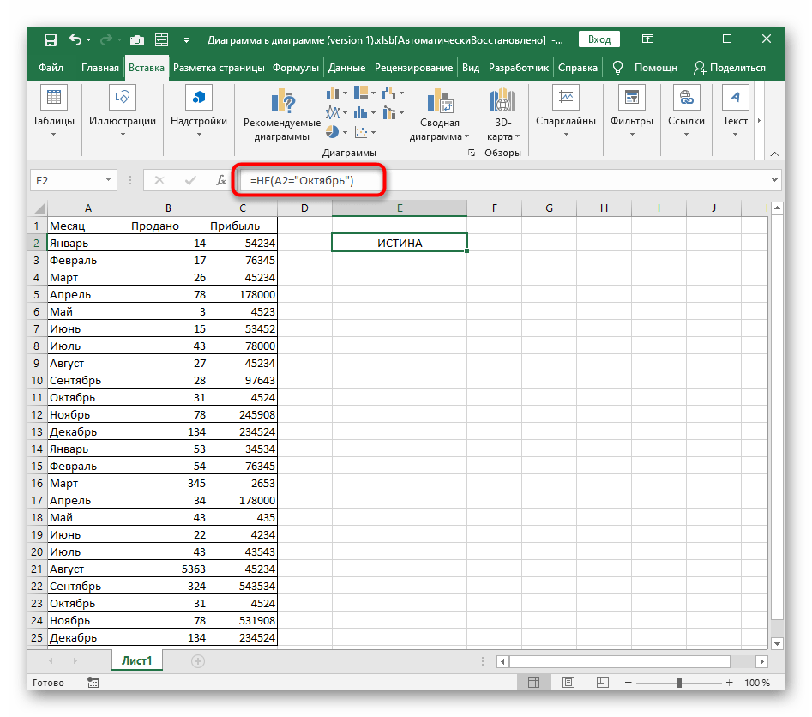Image resolution: width=812 pixels, height=717 pixels.
Task: Switch to the Рецензирование tab
Action: click(413, 68)
